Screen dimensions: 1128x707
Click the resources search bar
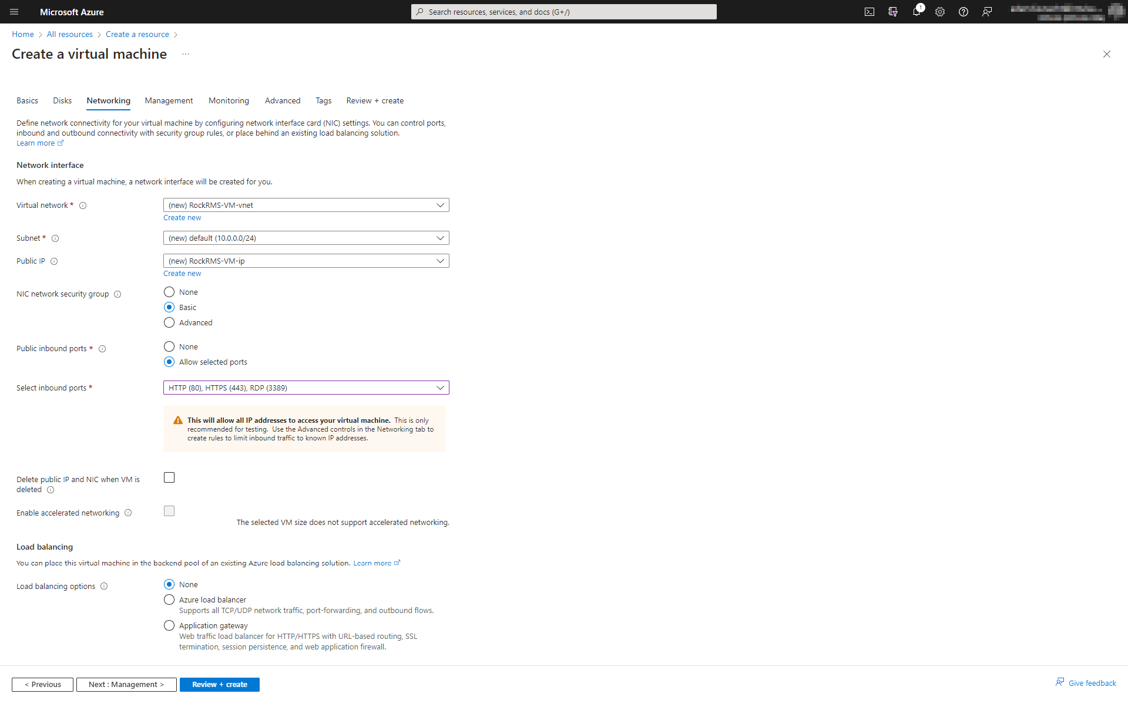[563, 11]
